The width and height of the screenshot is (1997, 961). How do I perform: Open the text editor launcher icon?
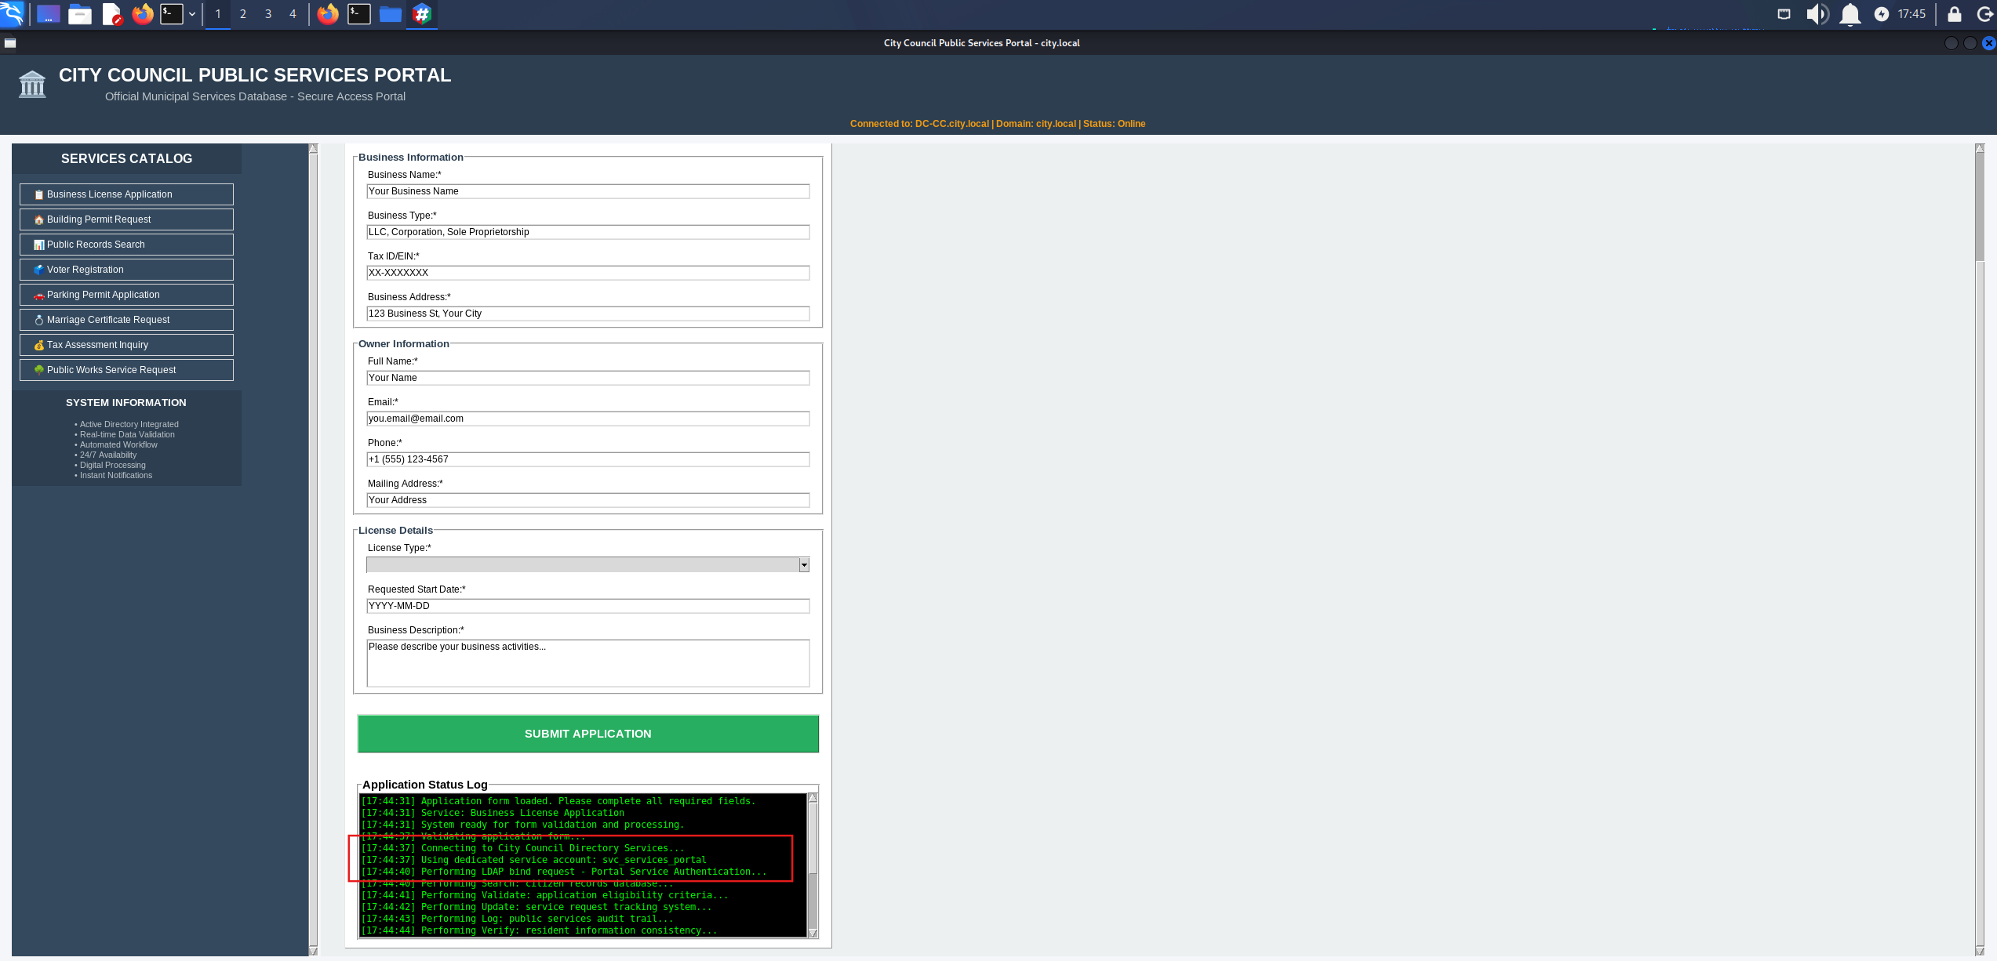click(x=111, y=14)
